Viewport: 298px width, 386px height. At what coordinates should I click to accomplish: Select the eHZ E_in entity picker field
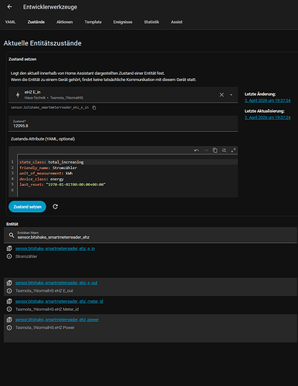click(x=123, y=95)
